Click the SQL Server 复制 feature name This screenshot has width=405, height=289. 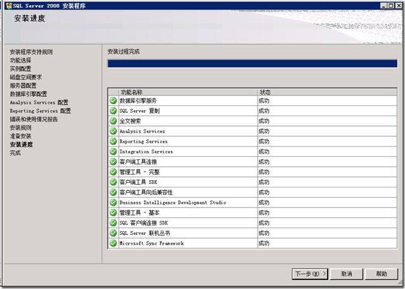click(x=139, y=111)
